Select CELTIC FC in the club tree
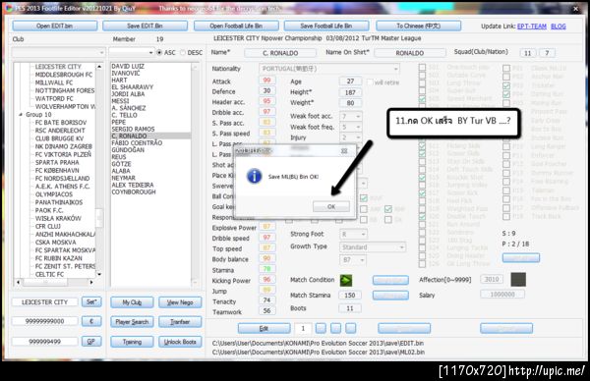The image size is (590, 381). point(49,274)
